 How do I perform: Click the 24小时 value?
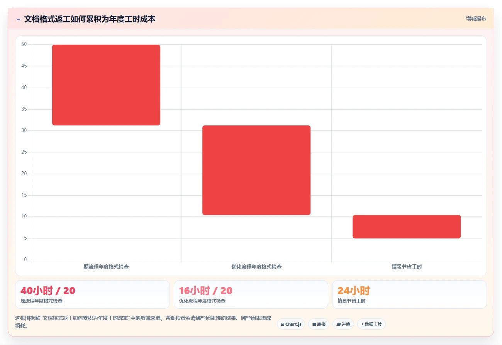coord(354,291)
